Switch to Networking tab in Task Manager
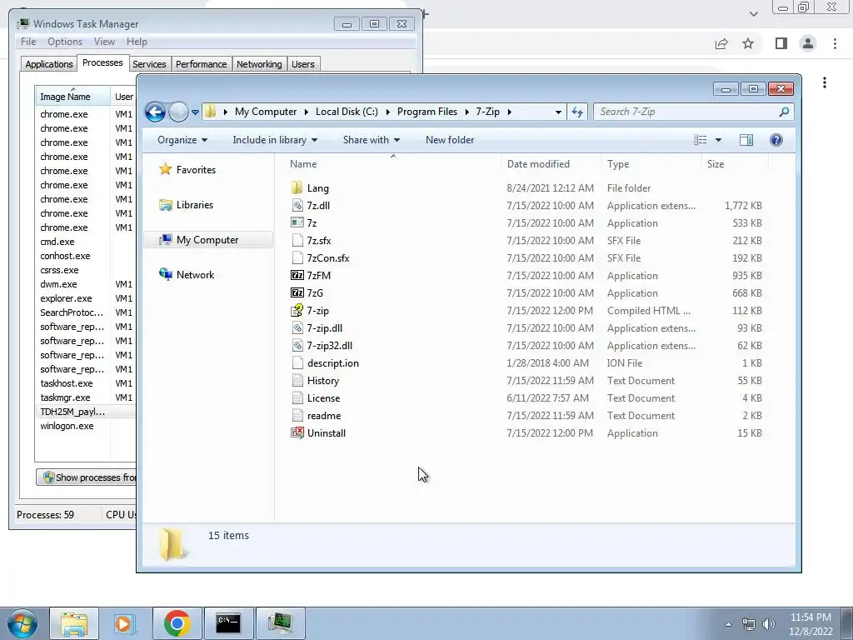 [259, 64]
